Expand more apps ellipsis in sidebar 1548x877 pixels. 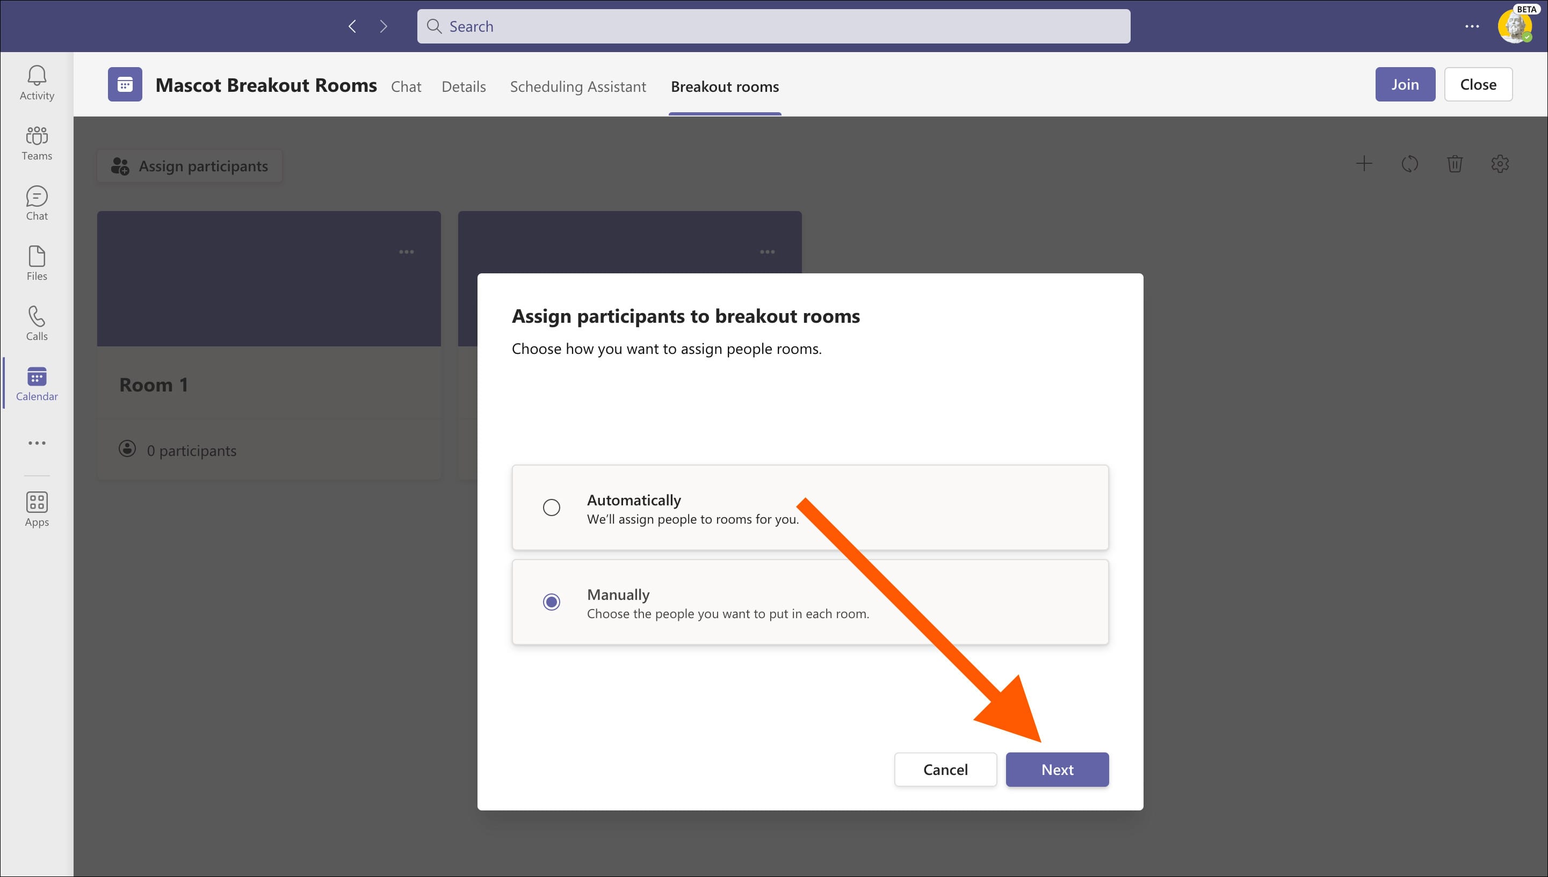coord(37,443)
